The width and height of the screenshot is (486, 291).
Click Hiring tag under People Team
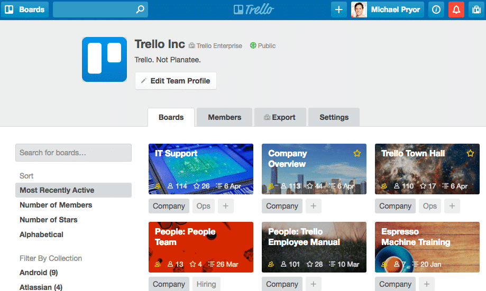[x=206, y=284]
